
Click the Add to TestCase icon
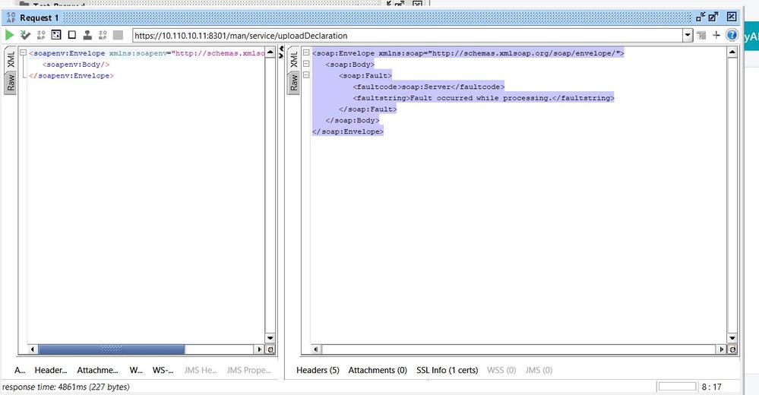tap(25, 35)
